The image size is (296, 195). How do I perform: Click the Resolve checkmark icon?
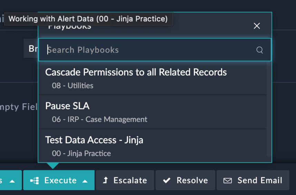(x=167, y=181)
